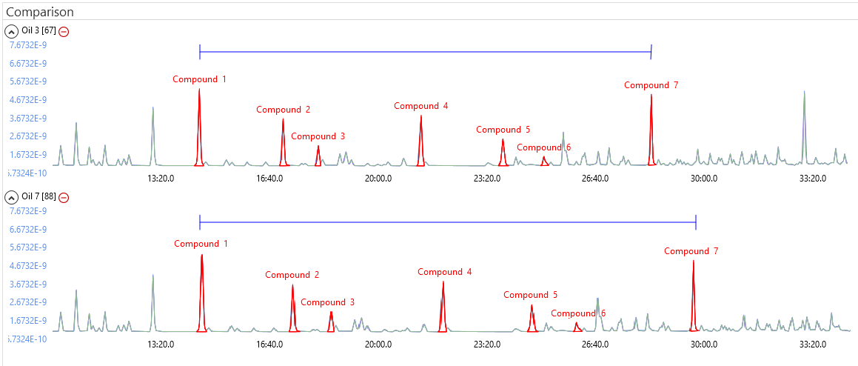The height and width of the screenshot is (366, 858).
Task: Collapse the Oil 3 chromatogram panel
Action: click(x=12, y=31)
